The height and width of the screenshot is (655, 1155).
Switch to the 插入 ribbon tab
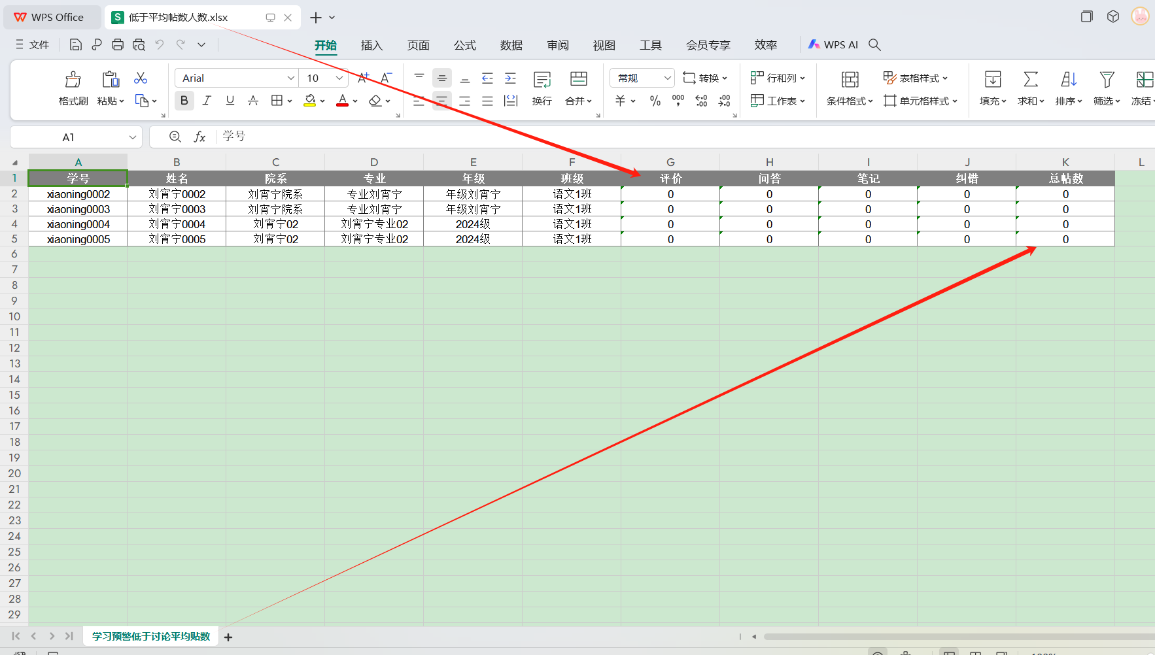pyautogui.click(x=371, y=45)
